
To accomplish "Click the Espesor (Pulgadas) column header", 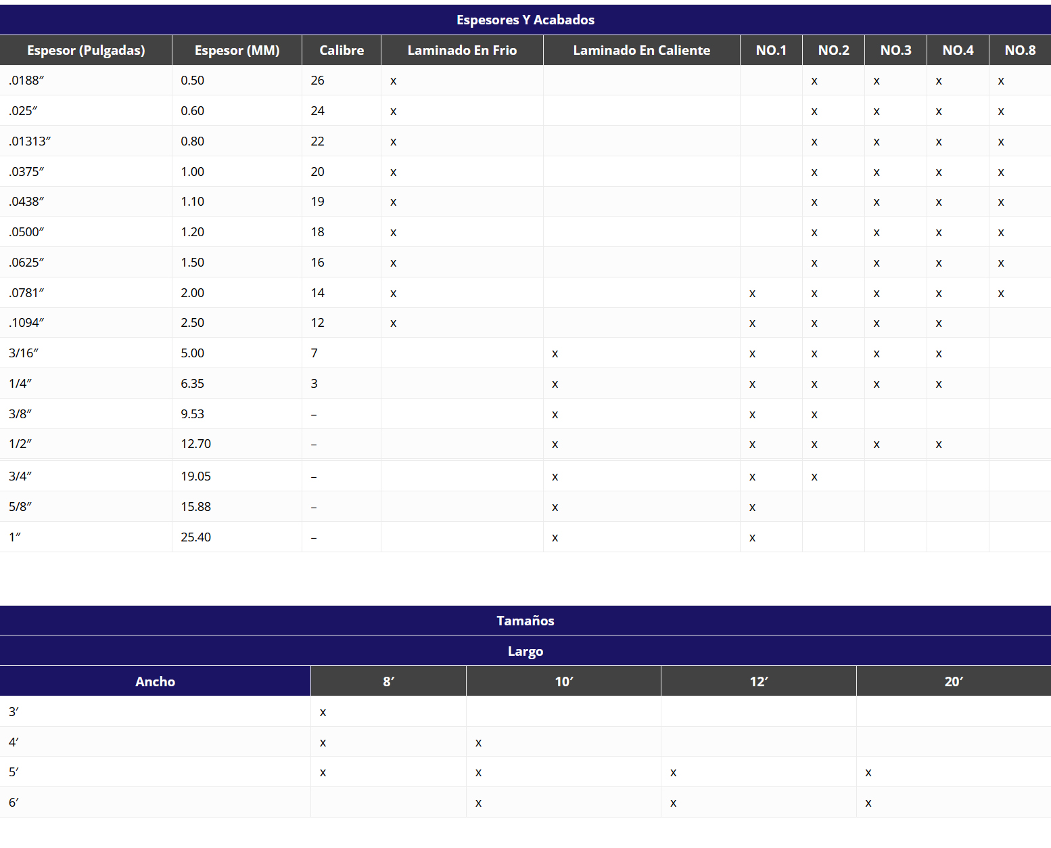I will pos(86,51).
